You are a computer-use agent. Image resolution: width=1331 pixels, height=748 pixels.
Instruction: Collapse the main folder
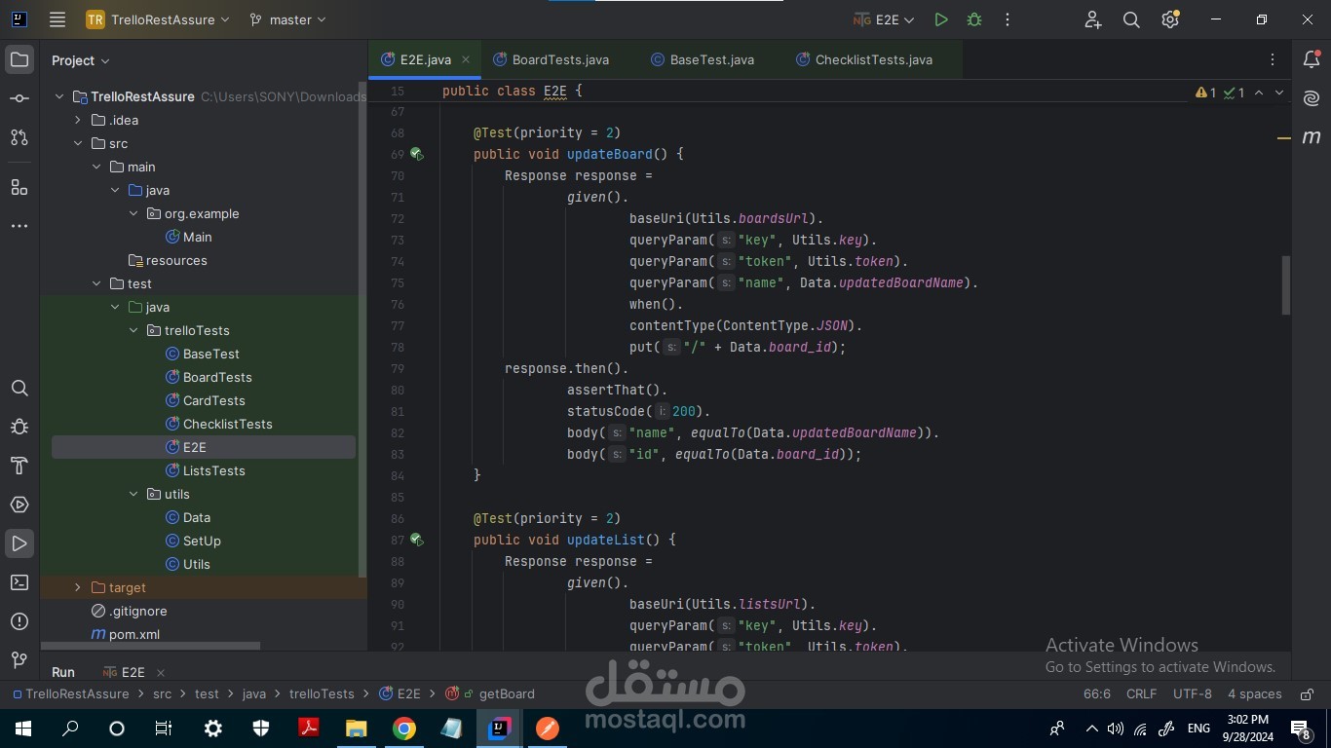[x=96, y=167]
